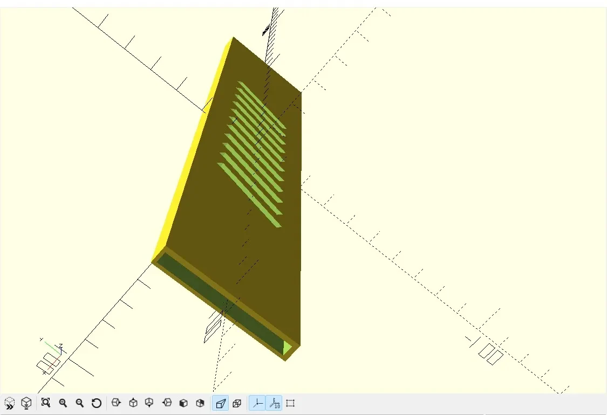Toggle the Show Edges button
The image size is (607, 415).
click(x=290, y=403)
